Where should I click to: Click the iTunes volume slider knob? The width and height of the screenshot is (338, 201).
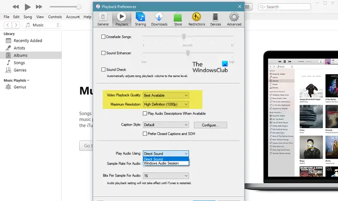click(x=79, y=7)
